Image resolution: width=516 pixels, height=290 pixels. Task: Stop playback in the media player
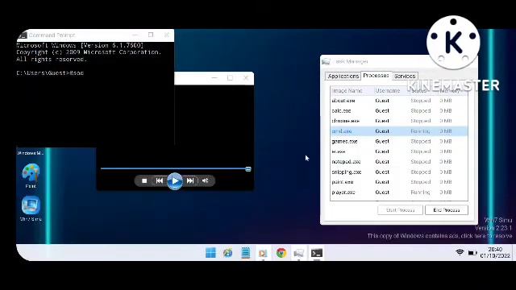click(x=144, y=180)
